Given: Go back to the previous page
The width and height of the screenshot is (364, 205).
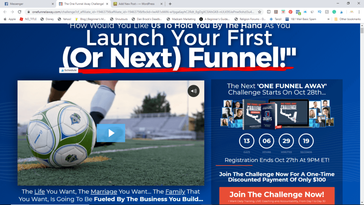Looking at the screenshot, I should [5, 12].
